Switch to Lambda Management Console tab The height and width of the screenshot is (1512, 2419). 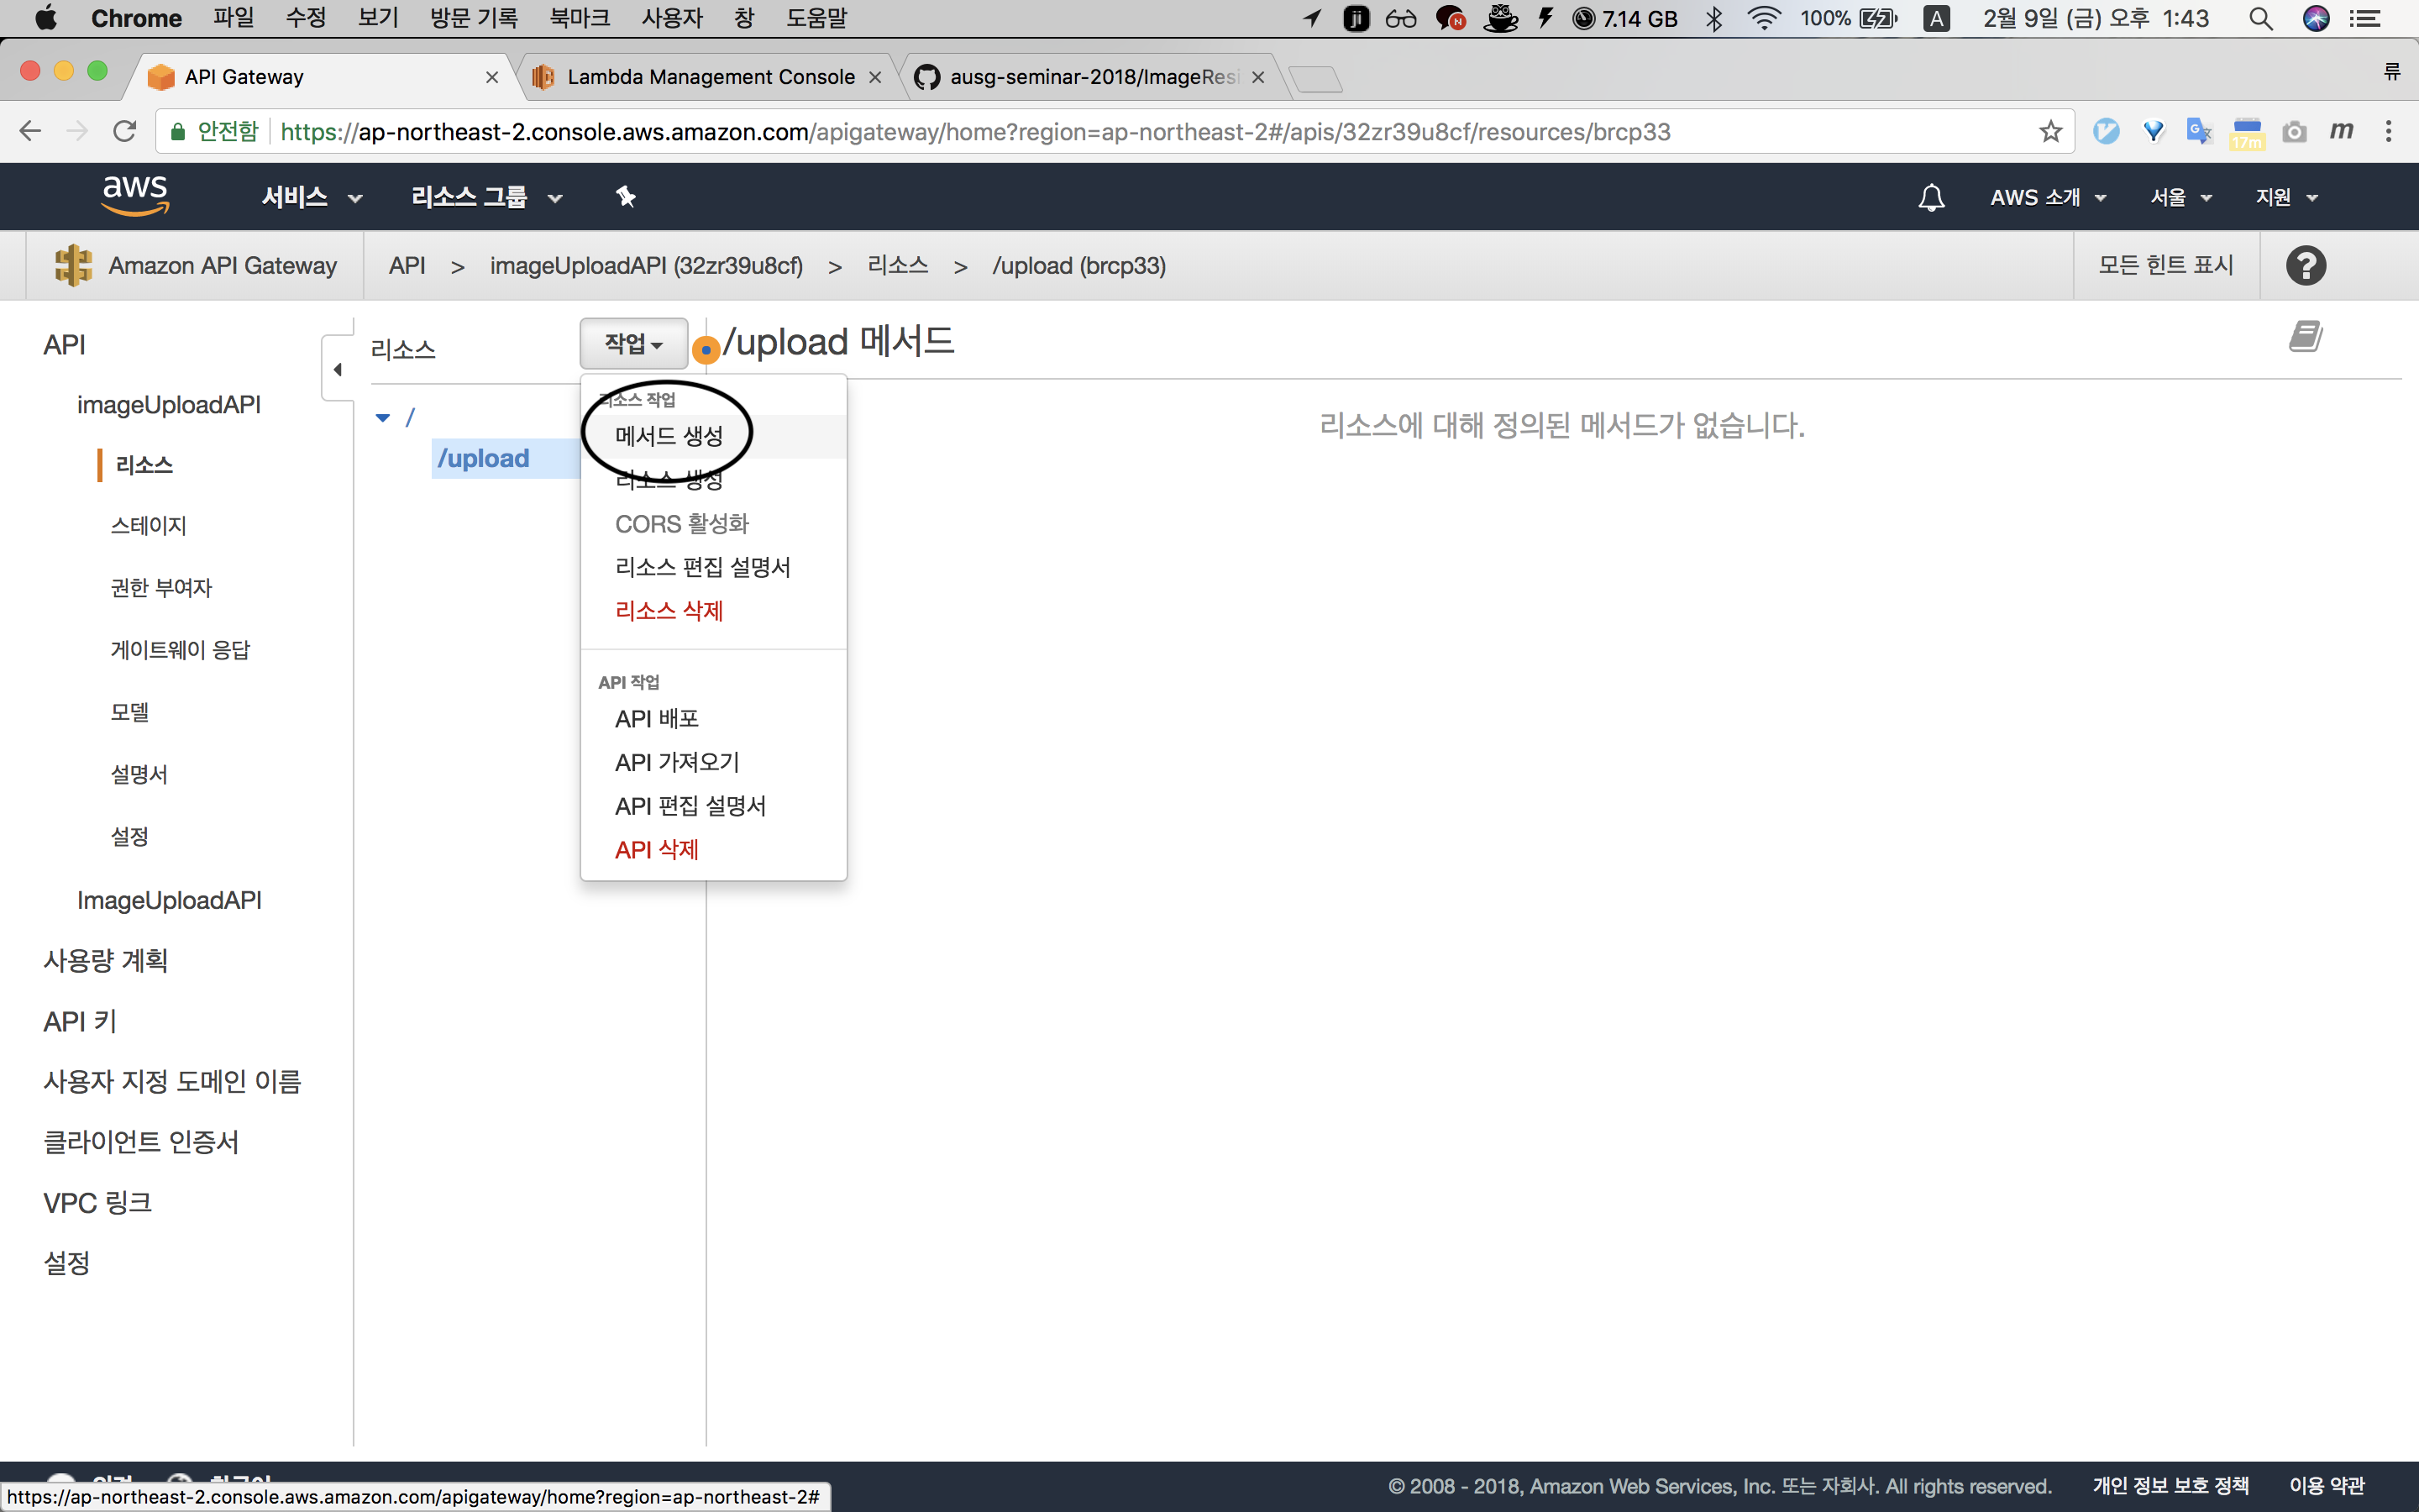coord(710,77)
